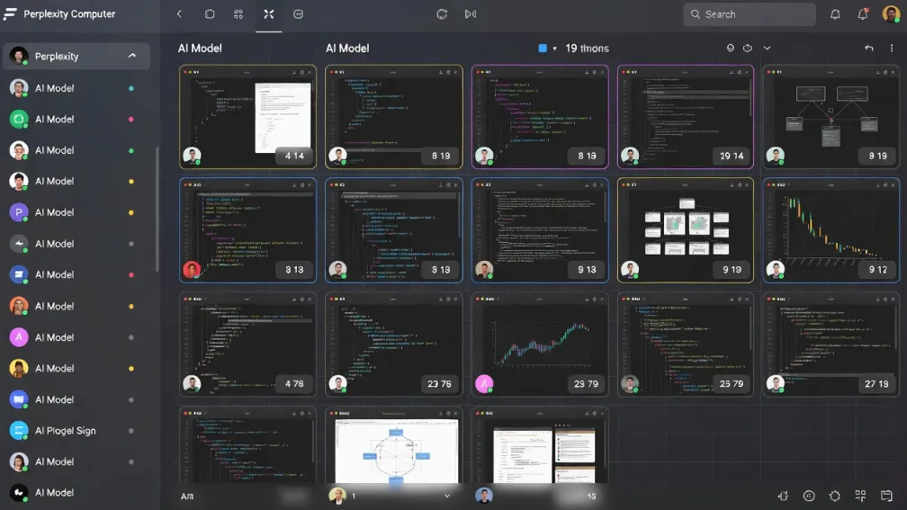Open the user profile avatar at top right
This screenshot has height=510, width=907.
(890, 14)
